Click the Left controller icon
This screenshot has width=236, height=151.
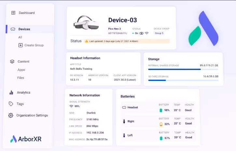(124, 135)
